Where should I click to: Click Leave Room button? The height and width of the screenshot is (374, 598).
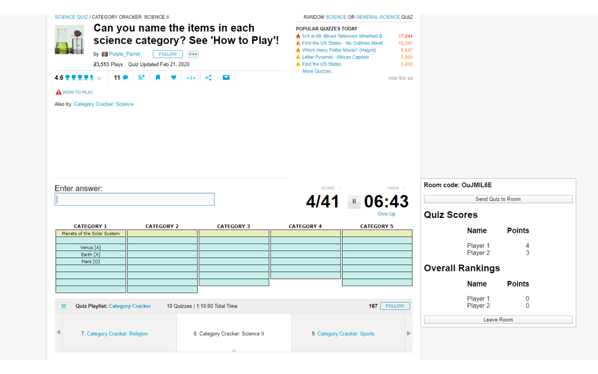pos(498,320)
